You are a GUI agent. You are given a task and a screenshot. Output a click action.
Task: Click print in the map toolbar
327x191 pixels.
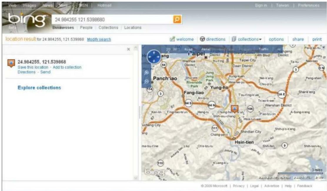click(x=317, y=39)
